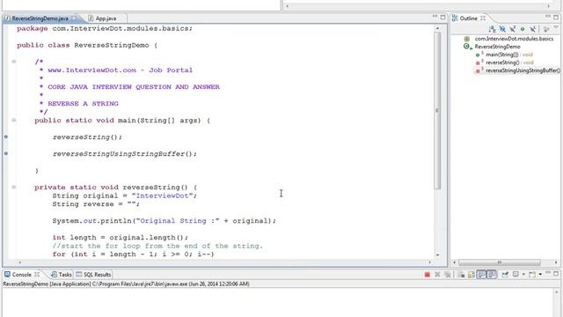Click the editor horizontal scroll-right arrow
Image resolution: width=563 pixels, height=317 pixels.
pos(430,262)
